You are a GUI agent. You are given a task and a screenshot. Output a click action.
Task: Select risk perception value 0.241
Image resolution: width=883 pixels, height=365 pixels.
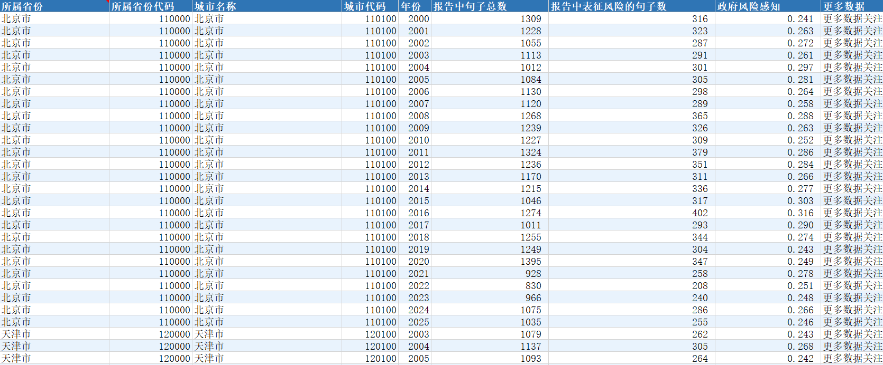click(801, 18)
